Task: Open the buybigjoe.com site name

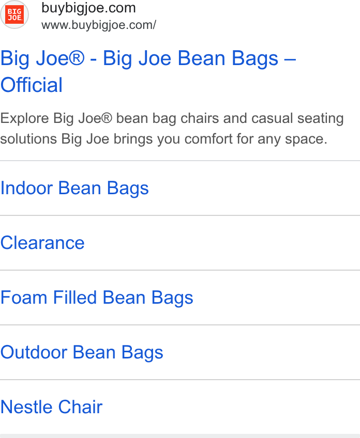Action: [88, 8]
